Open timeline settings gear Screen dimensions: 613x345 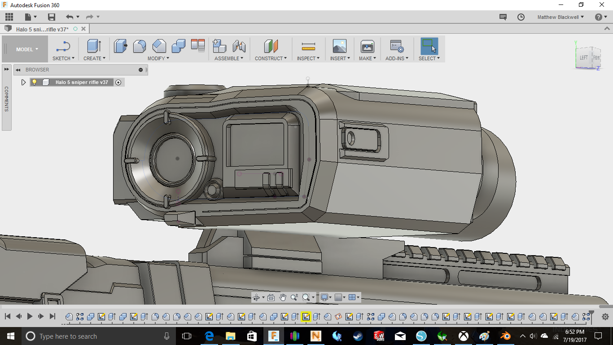click(605, 317)
